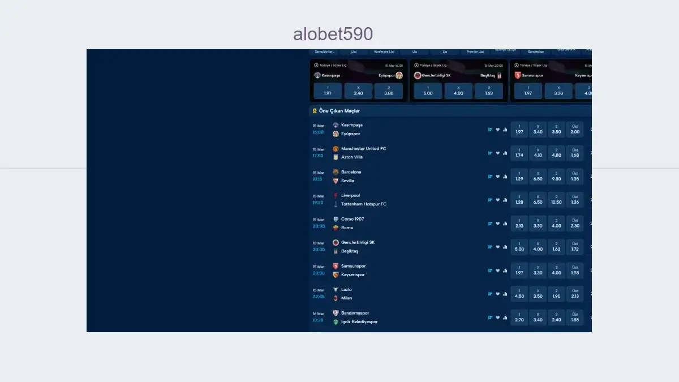Image resolution: width=679 pixels, height=382 pixels.
Task: Click match tracker icon in Bandırmaspor row
Action: pos(491,317)
